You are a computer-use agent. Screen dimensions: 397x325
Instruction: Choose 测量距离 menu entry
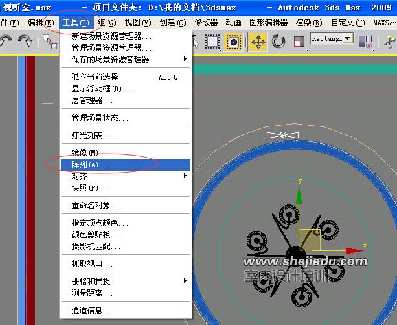coord(126,293)
